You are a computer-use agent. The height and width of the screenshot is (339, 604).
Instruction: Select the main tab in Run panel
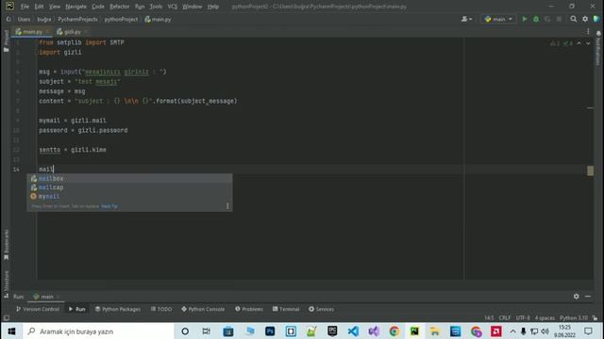(46, 297)
